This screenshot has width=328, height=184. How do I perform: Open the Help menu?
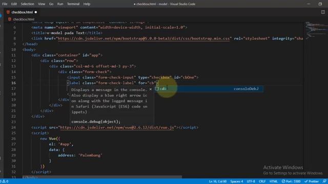[87, 4]
